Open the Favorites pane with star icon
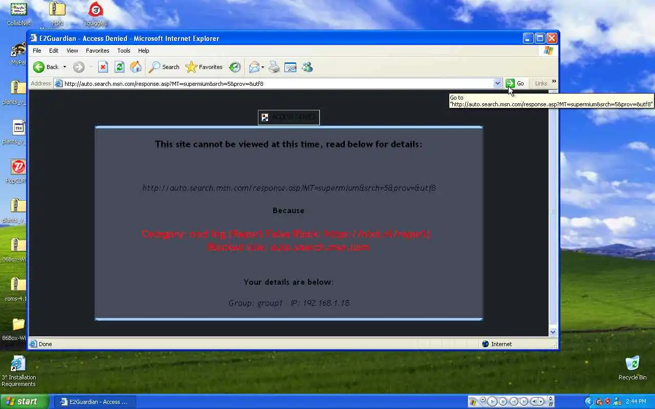This screenshot has height=409, width=655. pos(204,67)
